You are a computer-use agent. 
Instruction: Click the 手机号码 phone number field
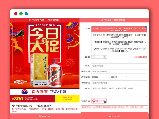pyautogui.click(x=119, y=71)
